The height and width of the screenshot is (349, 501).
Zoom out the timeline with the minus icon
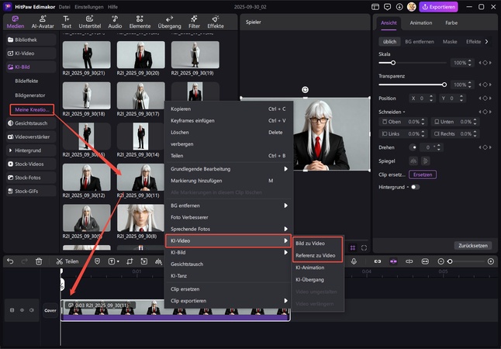click(x=441, y=261)
